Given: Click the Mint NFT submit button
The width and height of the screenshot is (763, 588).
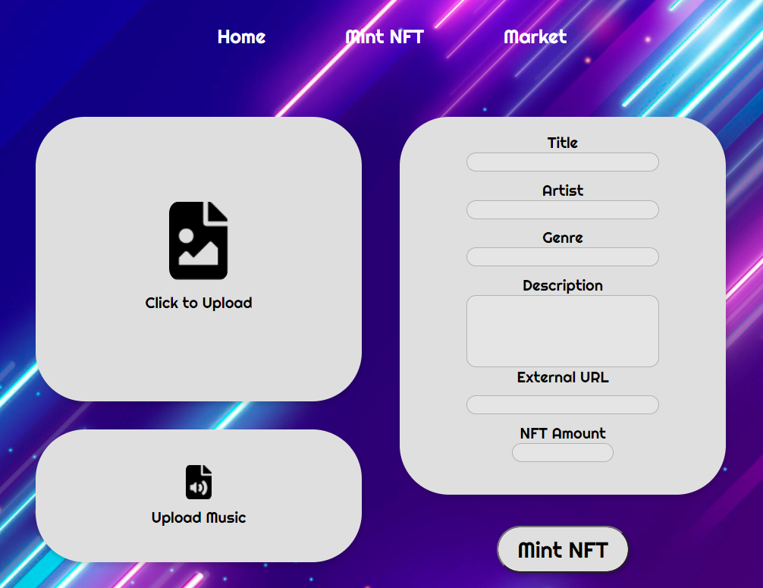Looking at the screenshot, I should coord(563,549).
